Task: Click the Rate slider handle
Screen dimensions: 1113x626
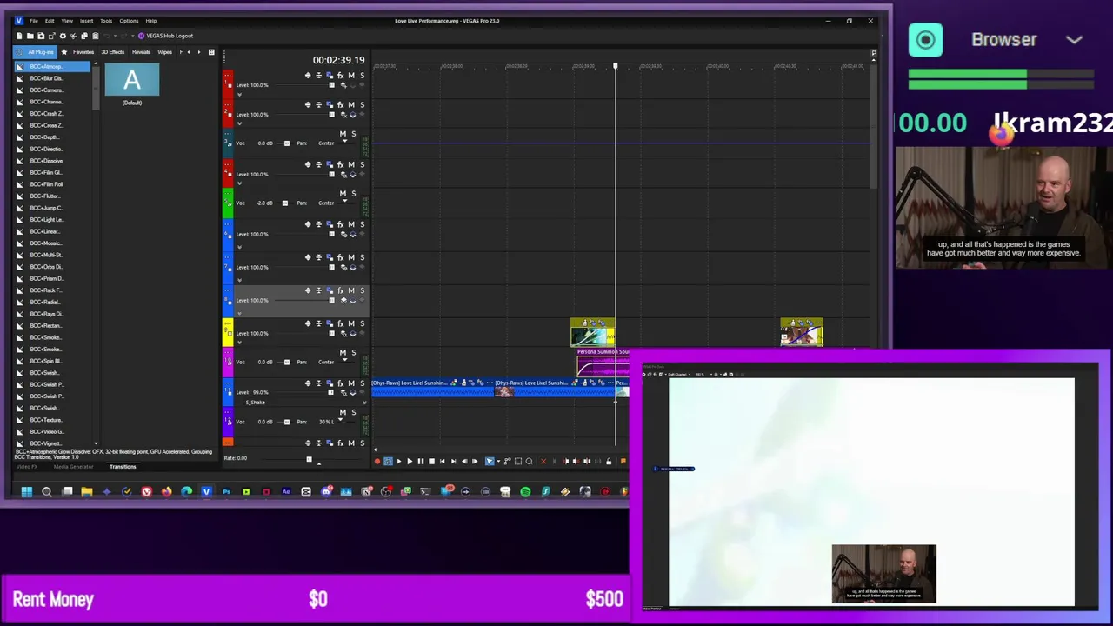Action: (x=309, y=459)
